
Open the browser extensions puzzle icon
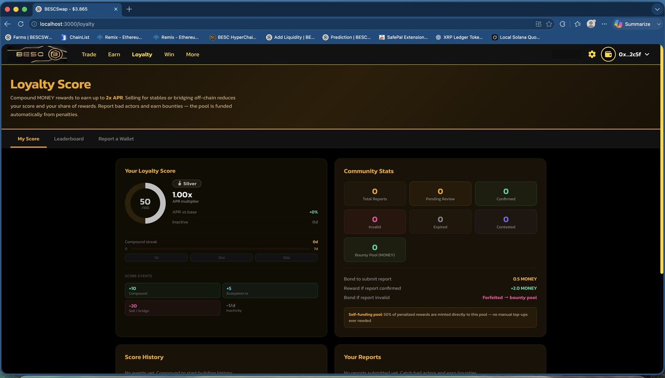(x=562, y=24)
